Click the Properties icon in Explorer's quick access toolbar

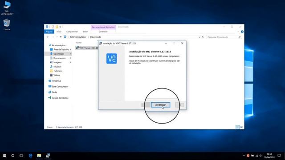pyautogui.click(x=53, y=27)
